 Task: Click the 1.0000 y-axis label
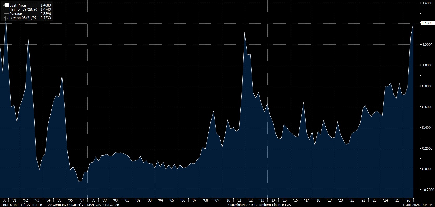427,65
